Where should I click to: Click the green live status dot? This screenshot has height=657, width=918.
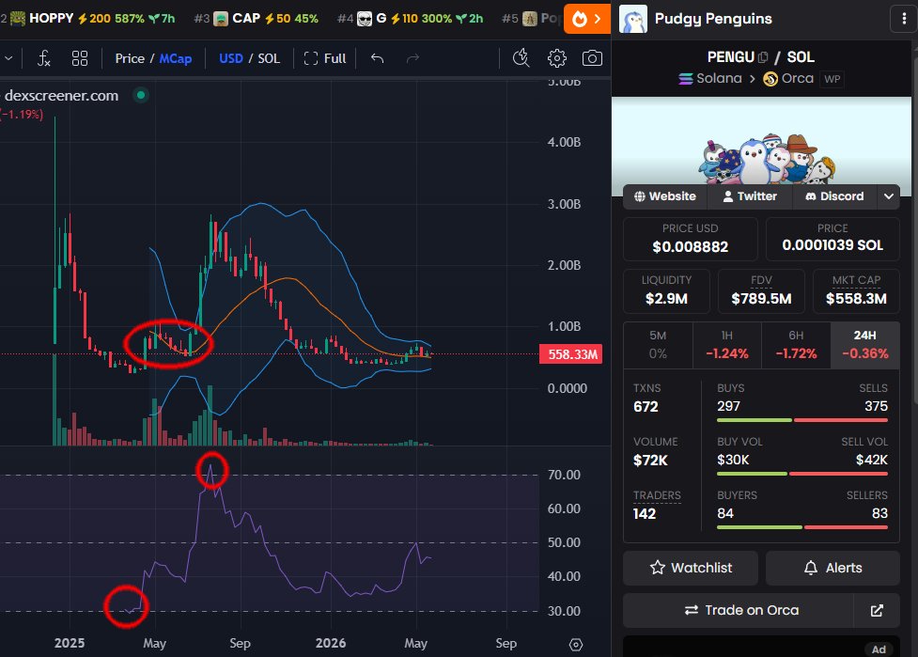(141, 95)
